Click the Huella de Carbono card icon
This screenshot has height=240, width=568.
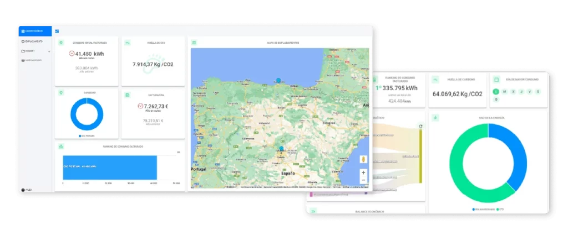(435, 80)
